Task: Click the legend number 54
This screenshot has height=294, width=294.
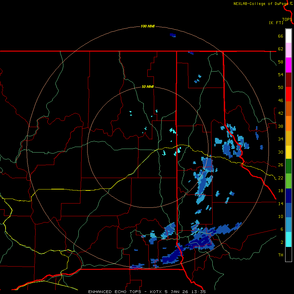Action: [x=281, y=74]
